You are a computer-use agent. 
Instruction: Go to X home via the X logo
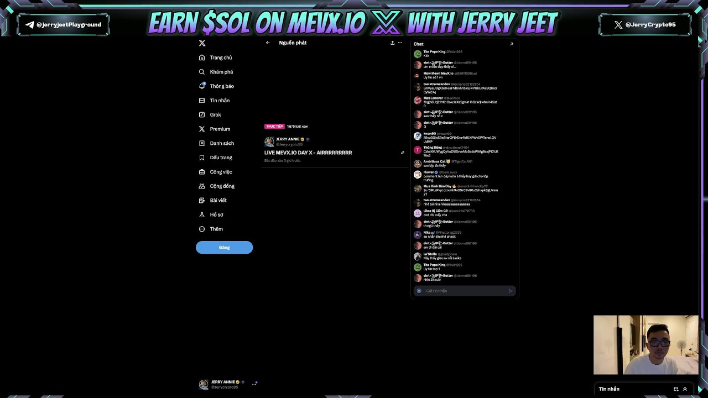pos(202,43)
